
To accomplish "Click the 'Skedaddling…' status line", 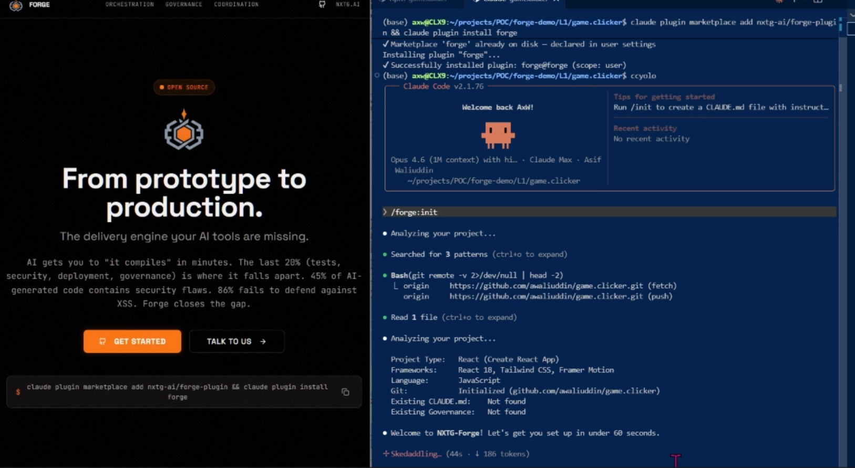I will coord(456,454).
